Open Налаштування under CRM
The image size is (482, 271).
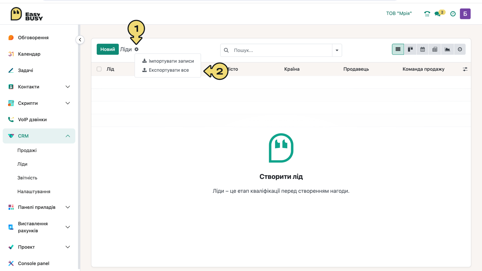pyautogui.click(x=34, y=192)
